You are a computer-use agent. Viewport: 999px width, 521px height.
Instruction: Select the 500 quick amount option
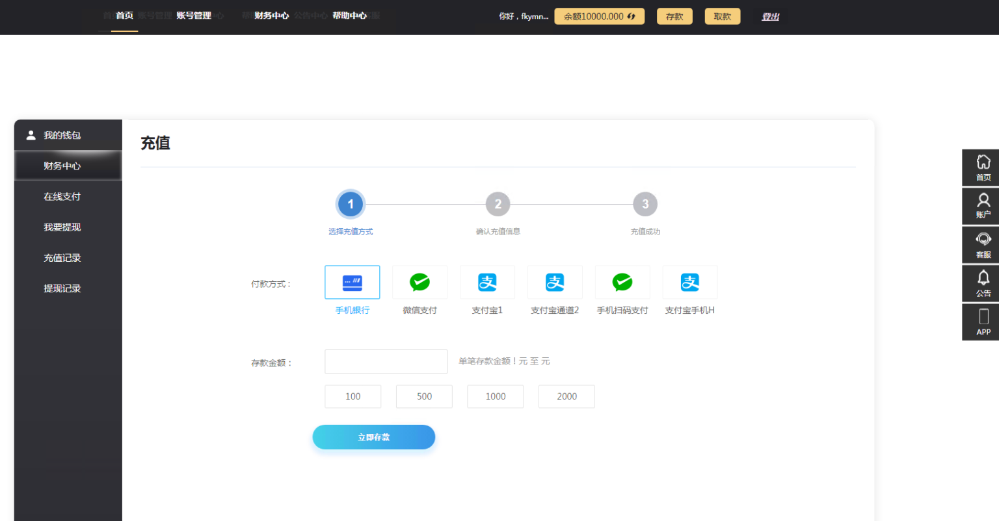click(424, 396)
